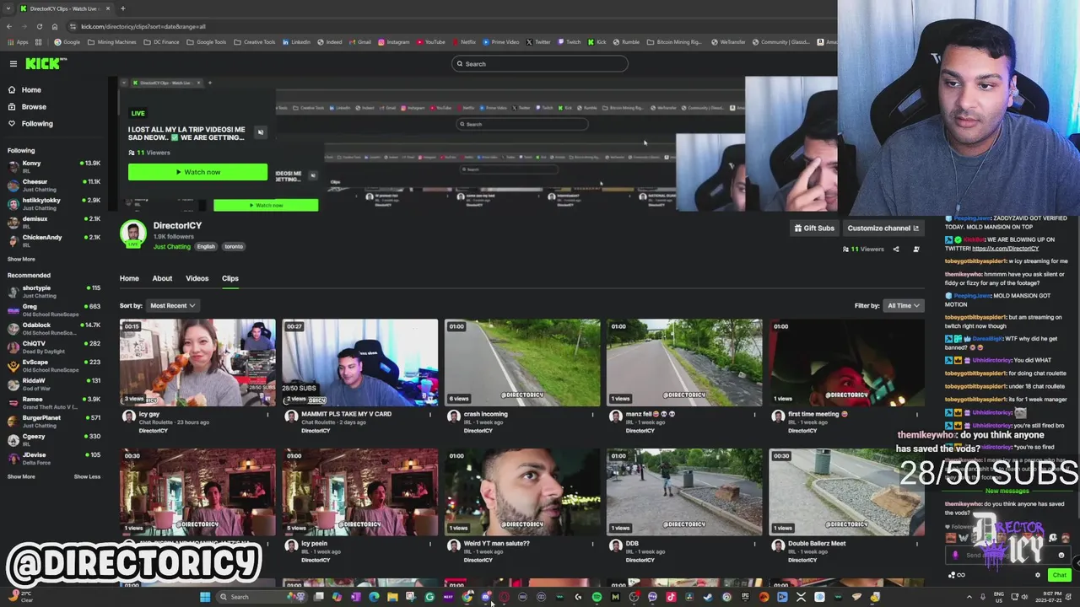1080x607 pixels.
Task: Switch to the channel Home tab
Action: pyautogui.click(x=129, y=278)
